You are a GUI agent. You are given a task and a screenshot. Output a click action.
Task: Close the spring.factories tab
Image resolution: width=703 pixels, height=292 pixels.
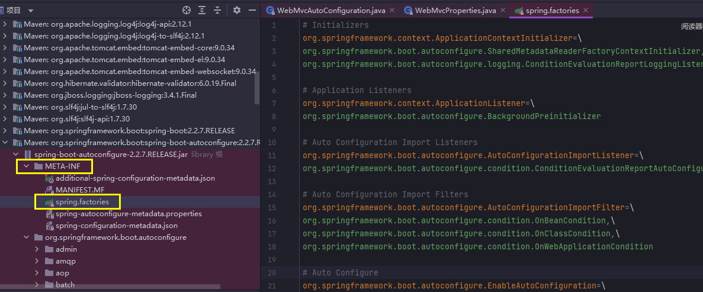click(586, 10)
